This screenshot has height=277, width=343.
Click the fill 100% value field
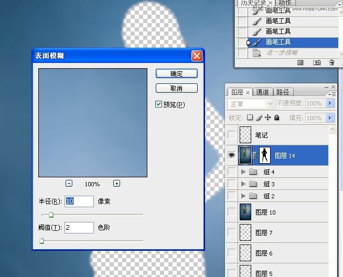tap(315, 118)
